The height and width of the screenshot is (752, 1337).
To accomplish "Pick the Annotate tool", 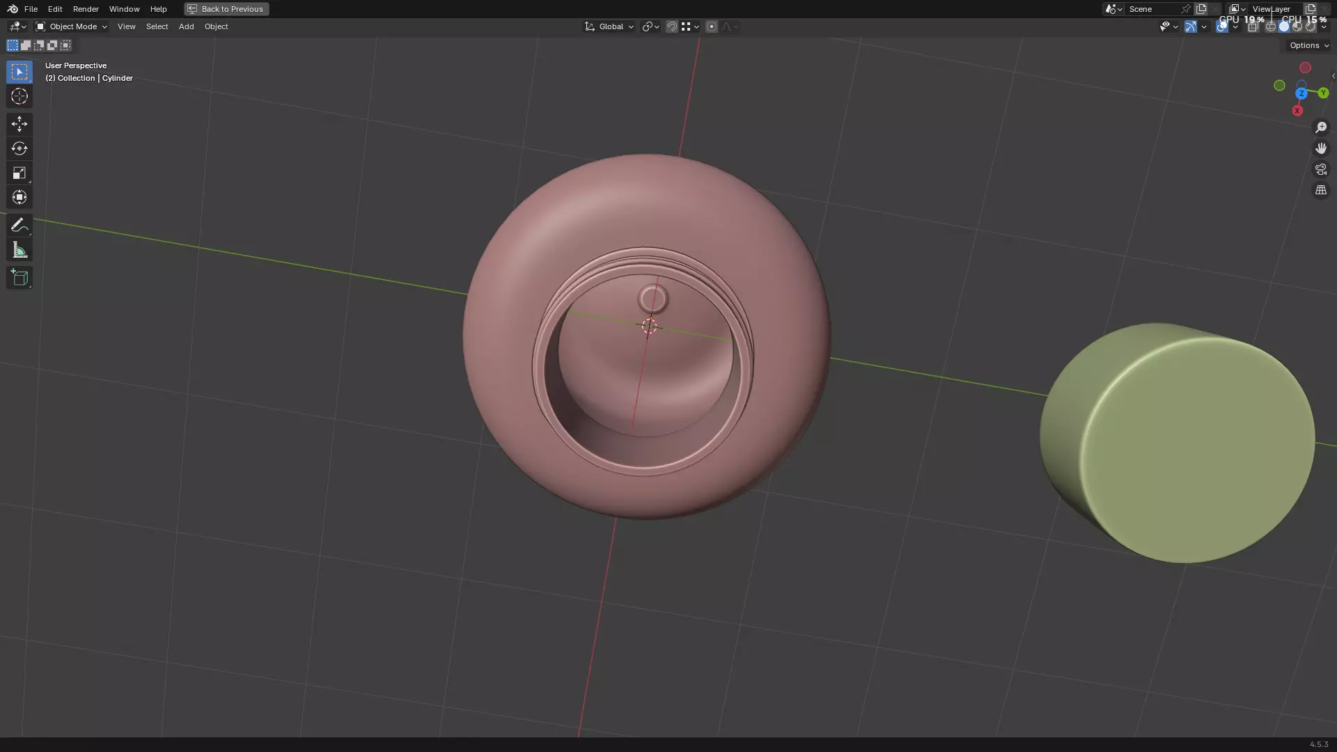I will point(19,226).
